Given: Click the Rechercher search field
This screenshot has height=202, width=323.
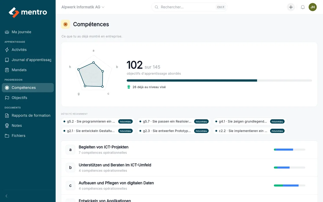Looking at the screenshot, I should pyautogui.click(x=189, y=7).
